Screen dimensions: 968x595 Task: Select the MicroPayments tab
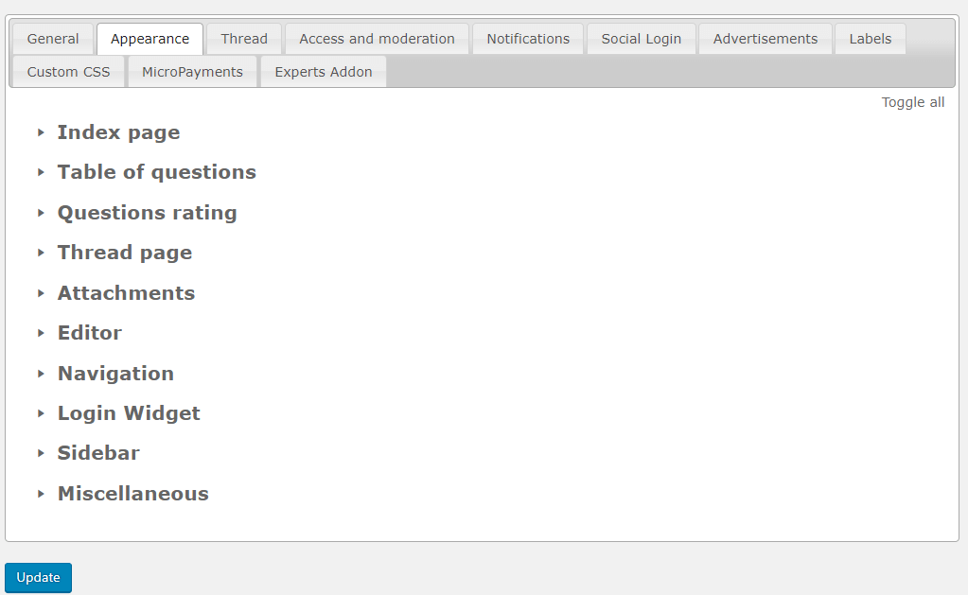[192, 72]
